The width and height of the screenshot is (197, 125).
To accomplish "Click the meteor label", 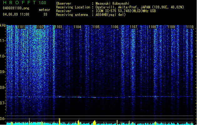I will coord(44,10).
